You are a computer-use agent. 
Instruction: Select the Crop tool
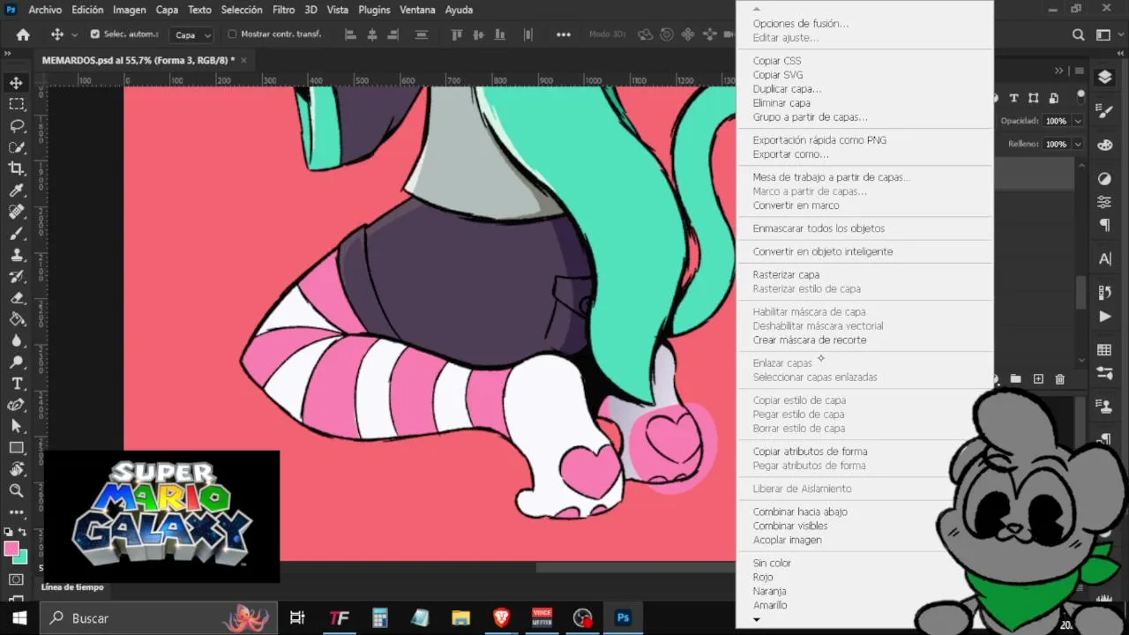[x=16, y=168]
